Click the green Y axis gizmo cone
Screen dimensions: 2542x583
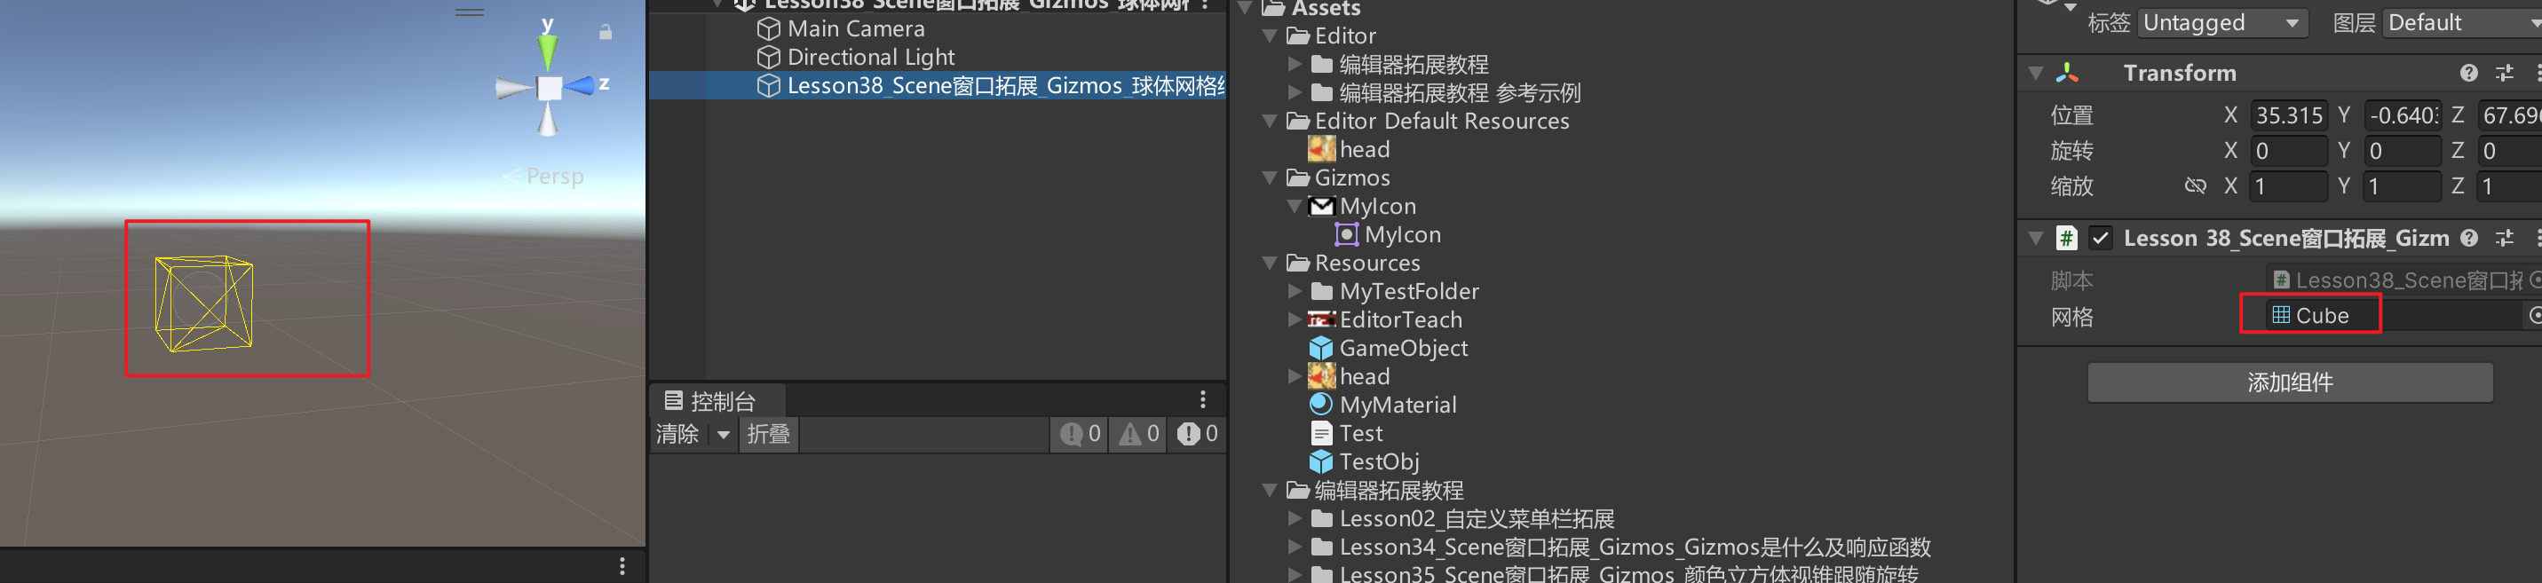click(547, 51)
